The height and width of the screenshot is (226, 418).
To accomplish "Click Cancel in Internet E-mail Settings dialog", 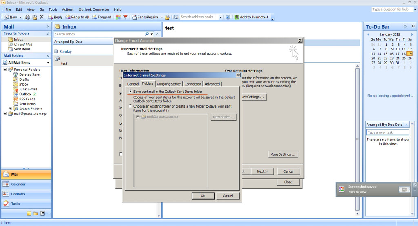I will coord(228,196).
